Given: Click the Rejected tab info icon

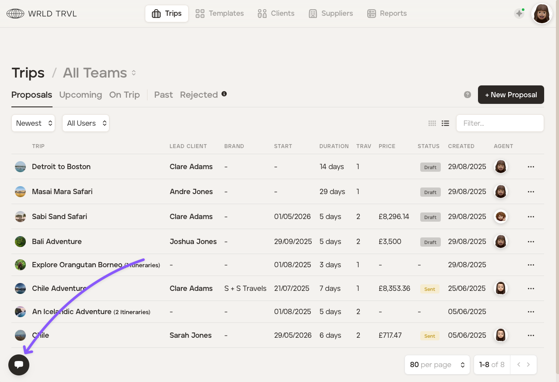Looking at the screenshot, I should [224, 94].
